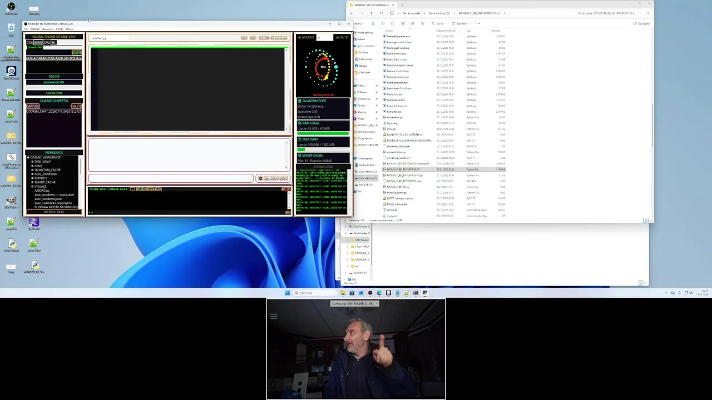Image resolution: width=712 pixels, height=400 pixels.
Task: Select the highlighted MONOLIT_IBI_ENTERPRISE.PY file row
Action: [x=445, y=169]
